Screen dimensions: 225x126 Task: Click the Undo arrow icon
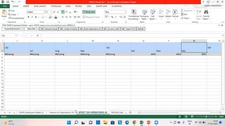click(x=13, y=2)
